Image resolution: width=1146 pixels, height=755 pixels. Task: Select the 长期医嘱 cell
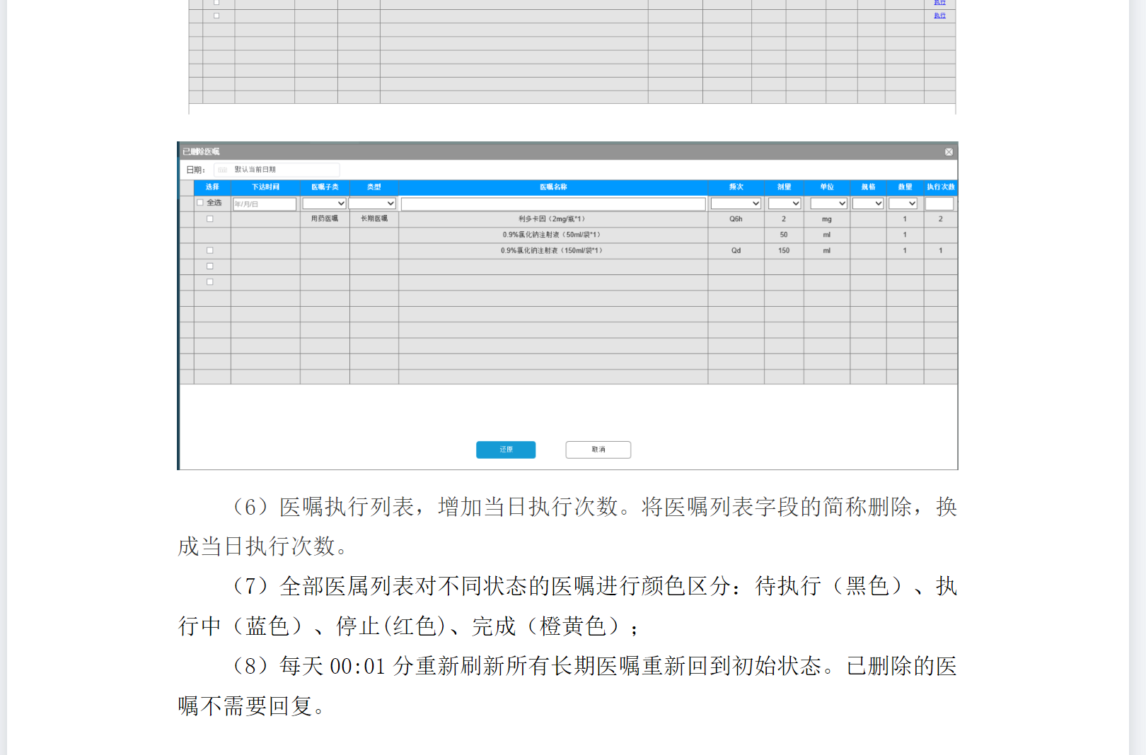click(x=374, y=219)
